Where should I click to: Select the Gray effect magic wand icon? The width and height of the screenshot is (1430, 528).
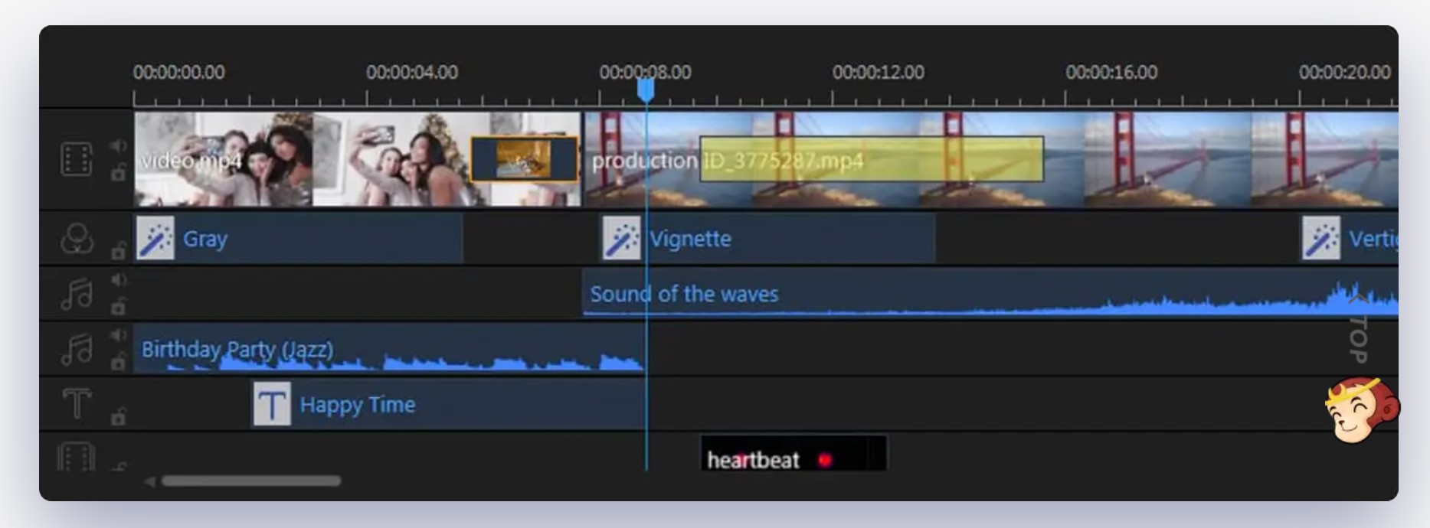pyautogui.click(x=155, y=239)
